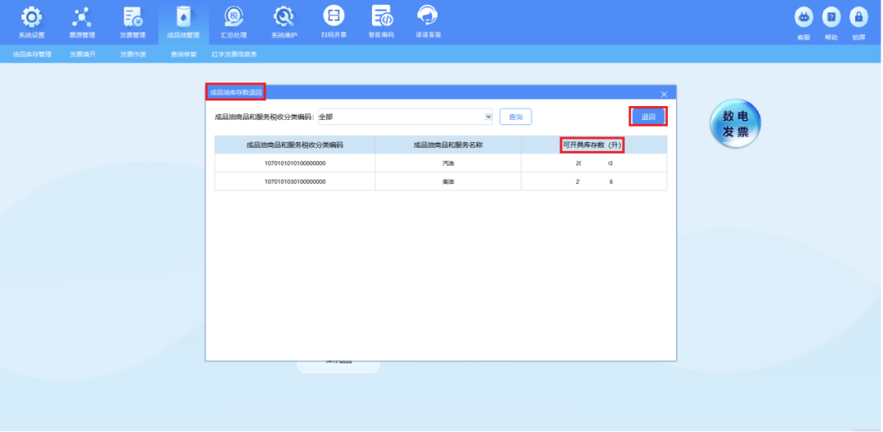Open 发票作废 submenu
This screenshot has width=883, height=432.
133,55
